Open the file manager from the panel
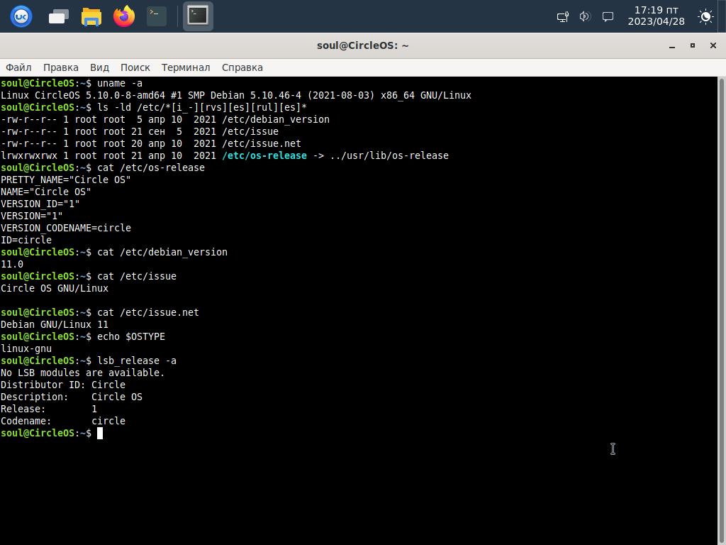This screenshot has width=726, height=545. tap(91, 17)
